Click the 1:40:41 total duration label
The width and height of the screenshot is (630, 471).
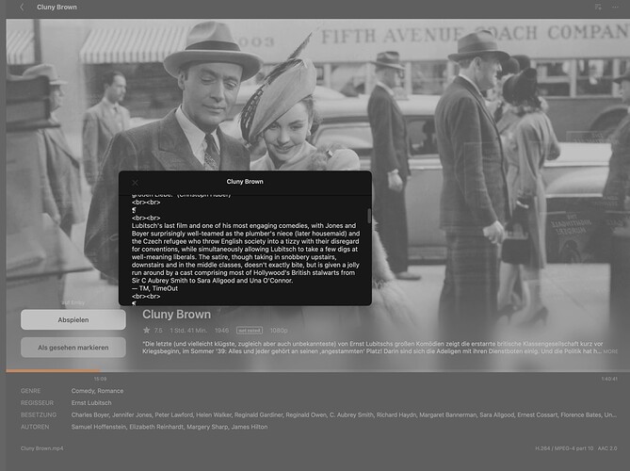(609, 379)
